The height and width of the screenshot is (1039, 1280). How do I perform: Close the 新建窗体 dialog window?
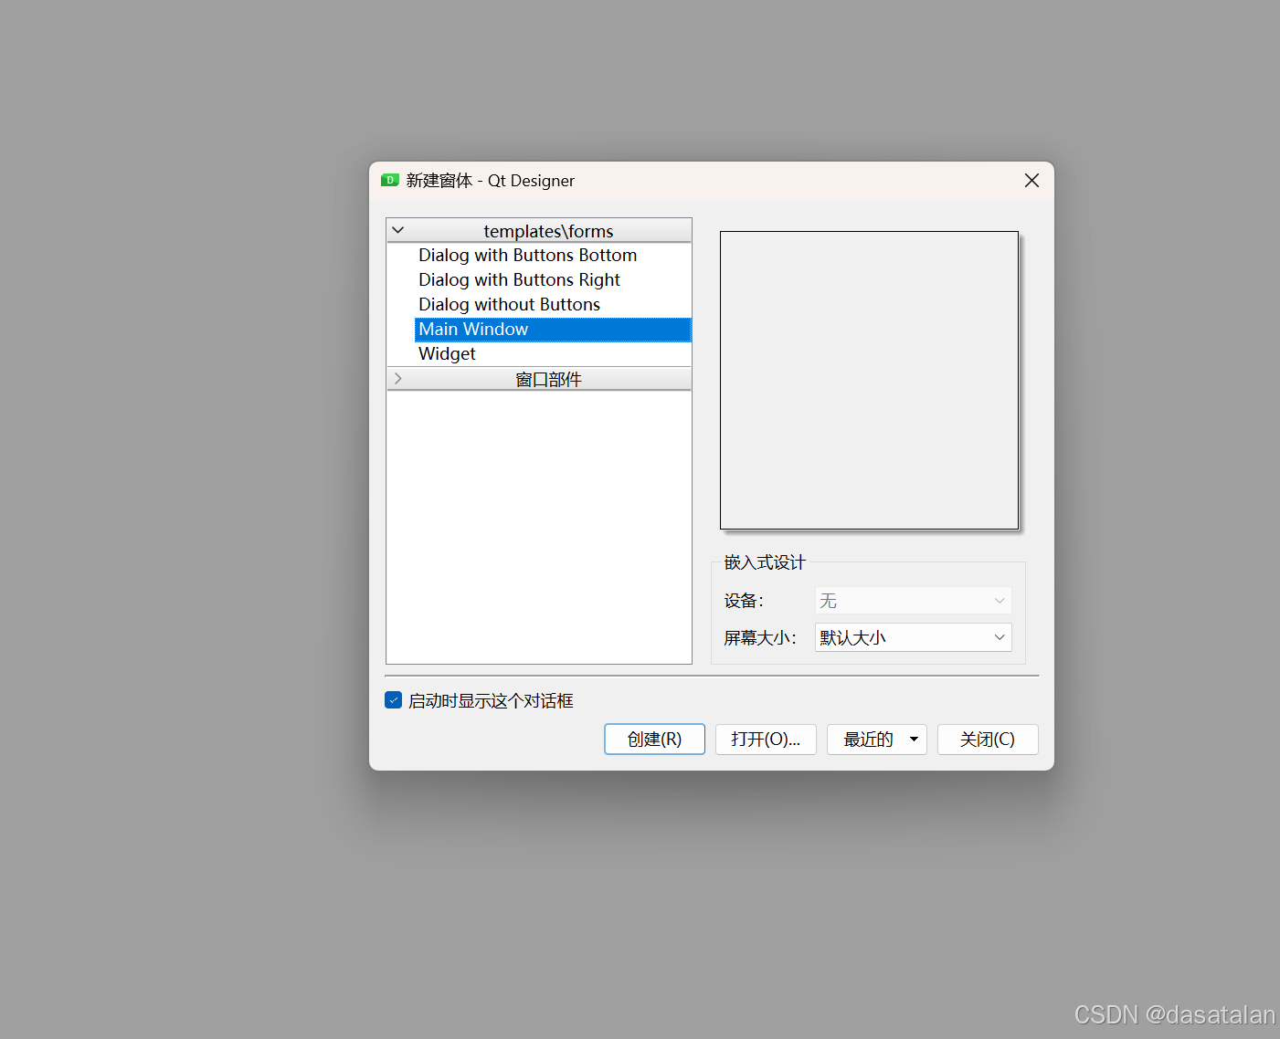1031,181
